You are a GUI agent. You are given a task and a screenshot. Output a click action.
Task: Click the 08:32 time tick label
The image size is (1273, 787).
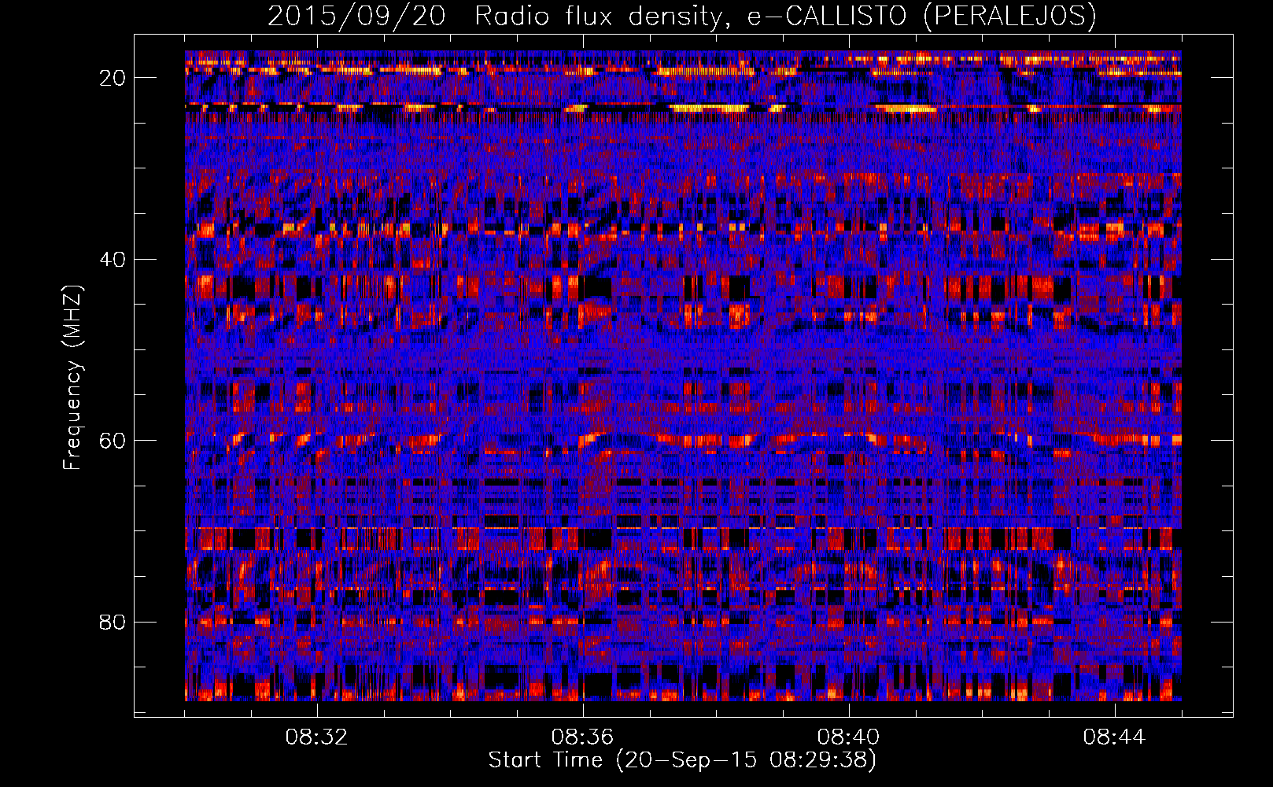(317, 737)
